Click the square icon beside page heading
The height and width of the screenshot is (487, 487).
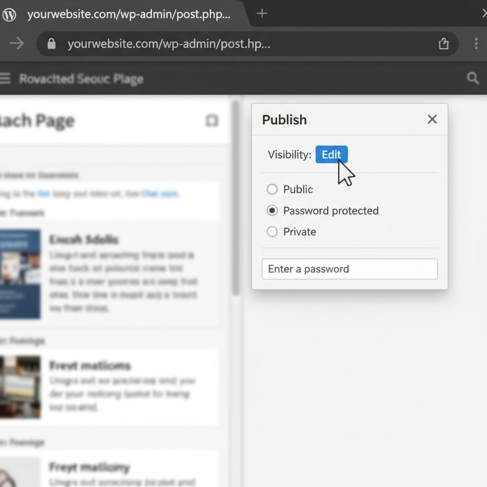[212, 121]
